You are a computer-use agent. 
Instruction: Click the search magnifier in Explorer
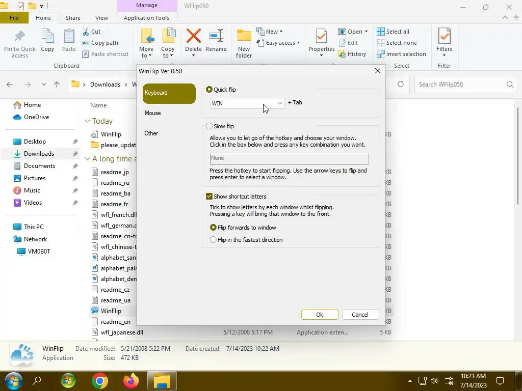[510, 85]
